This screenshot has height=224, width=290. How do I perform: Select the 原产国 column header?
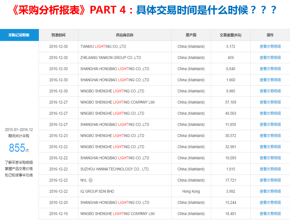[191, 35]
